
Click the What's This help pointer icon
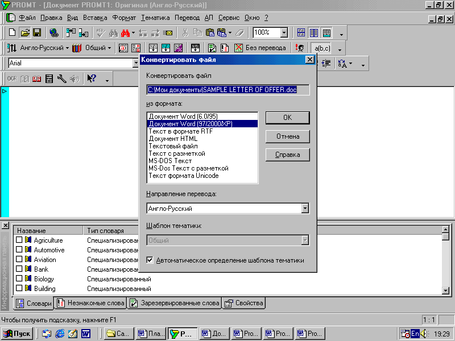click(92, 78)
